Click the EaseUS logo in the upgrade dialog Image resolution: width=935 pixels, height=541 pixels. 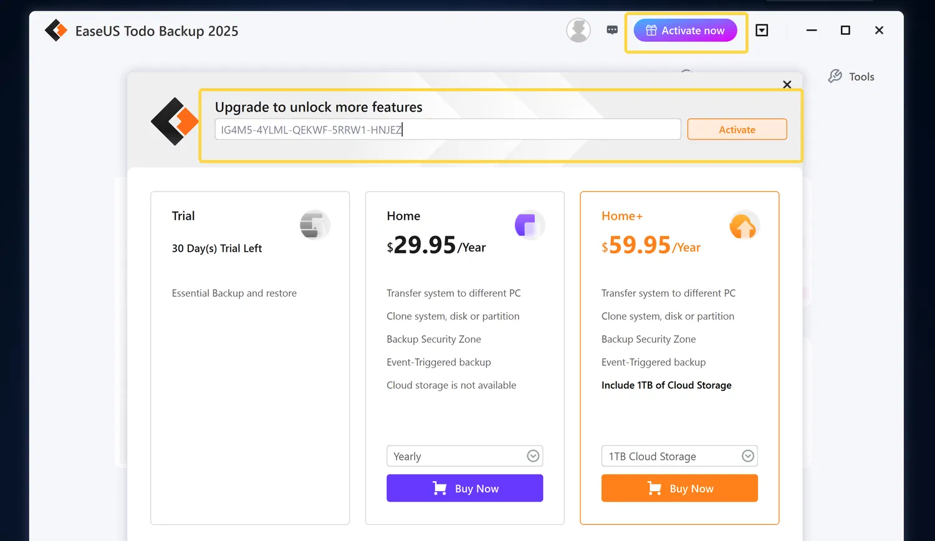coord(174,122)
